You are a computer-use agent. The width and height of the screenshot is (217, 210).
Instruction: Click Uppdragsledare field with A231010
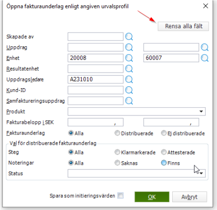tap(95, 79)
